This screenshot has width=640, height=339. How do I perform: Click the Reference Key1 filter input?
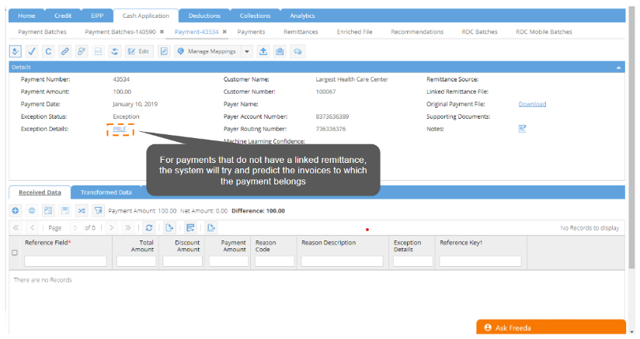(481, 261)
